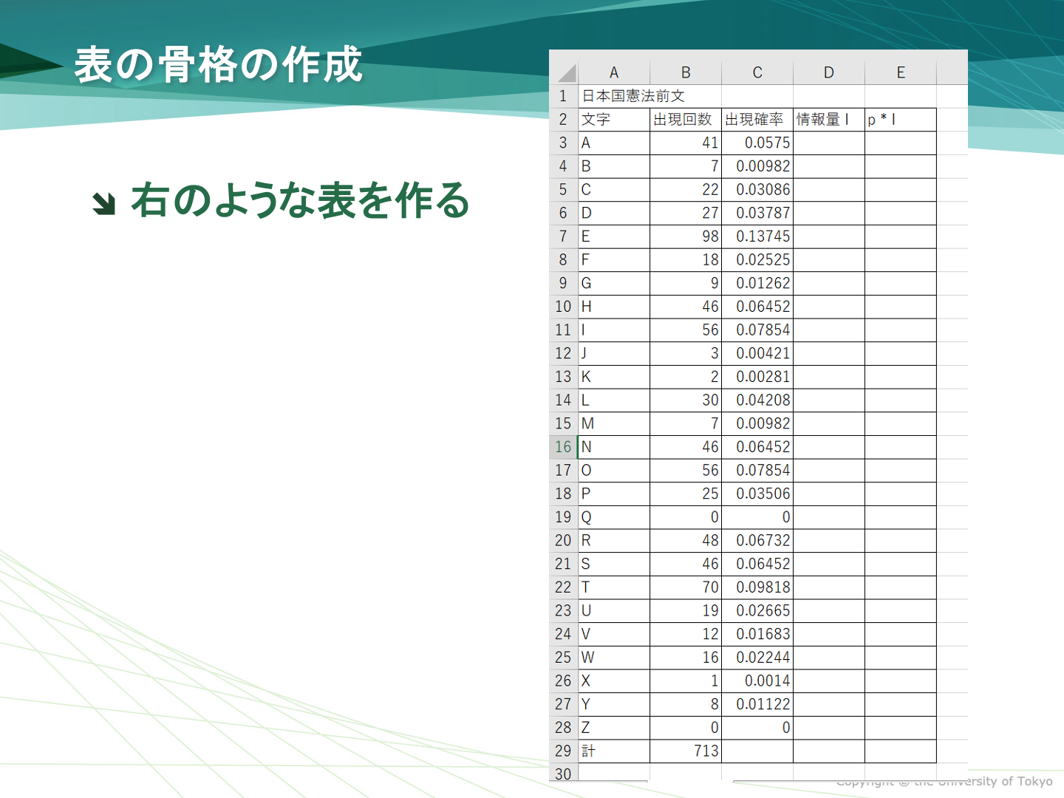Click the 出現確率 header cell
Image resolution: width=1064 pixels, height=798 pixels.
[757, 120]
